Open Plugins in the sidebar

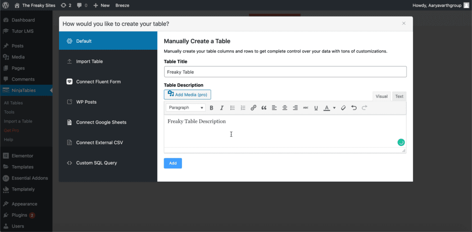pyautogui.click(x=26, y=215)
